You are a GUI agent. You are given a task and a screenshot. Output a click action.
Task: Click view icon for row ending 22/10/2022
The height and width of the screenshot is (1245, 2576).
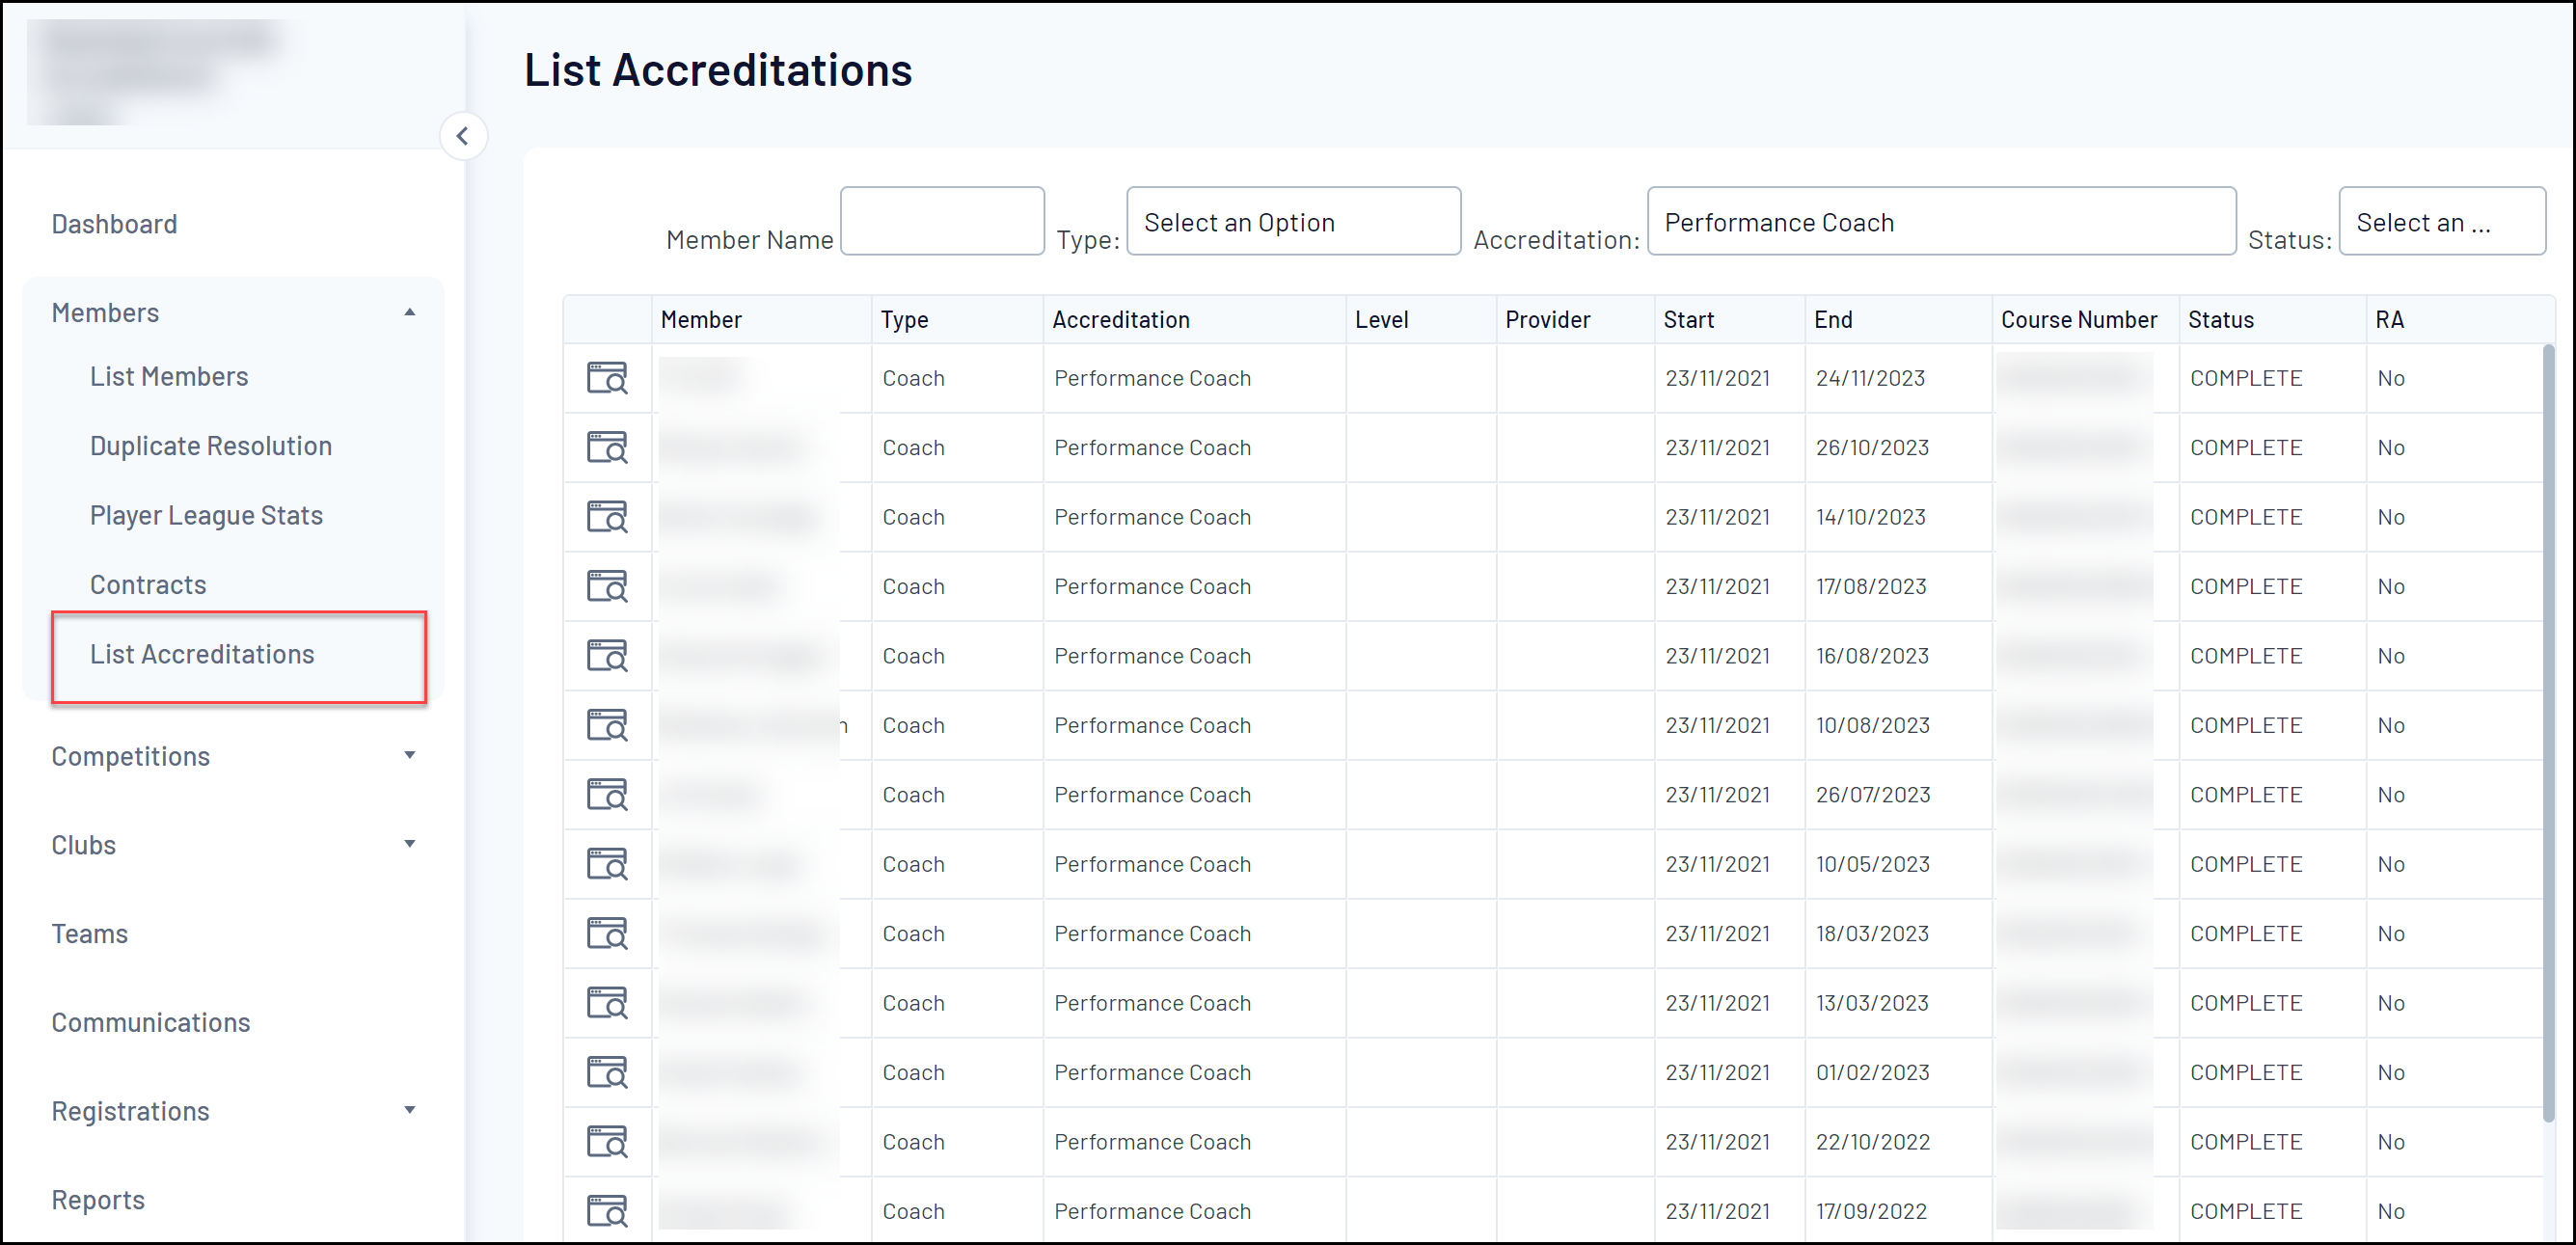(x=606, y=1142)
